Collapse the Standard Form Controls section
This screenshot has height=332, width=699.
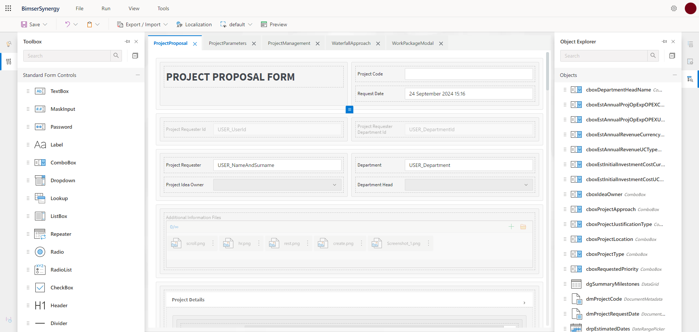click(138, 75)
